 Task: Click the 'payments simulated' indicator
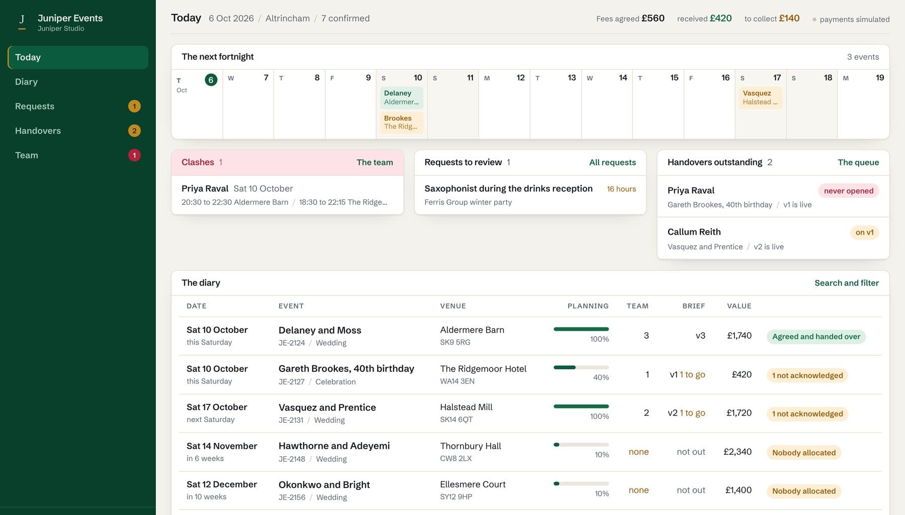851,19
